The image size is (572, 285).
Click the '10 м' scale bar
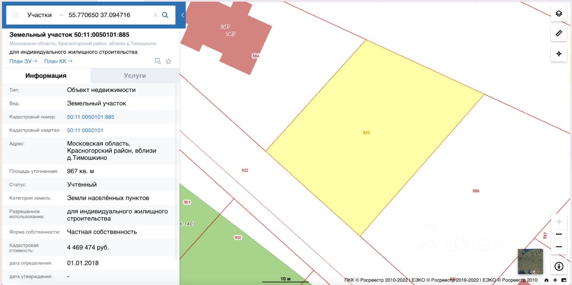(285, 280)
